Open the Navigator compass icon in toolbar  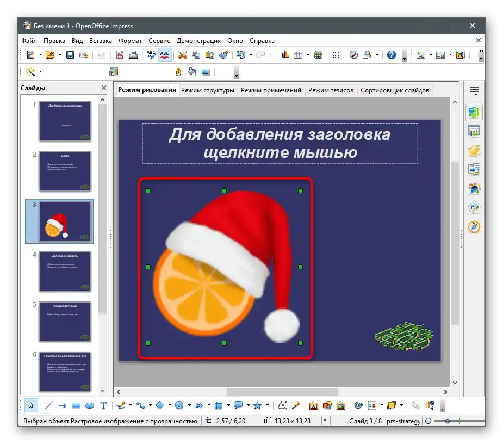click(353, 55)
